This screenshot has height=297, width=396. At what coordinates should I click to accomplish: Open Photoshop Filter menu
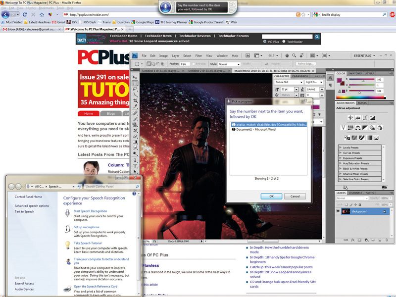[198, 56]
